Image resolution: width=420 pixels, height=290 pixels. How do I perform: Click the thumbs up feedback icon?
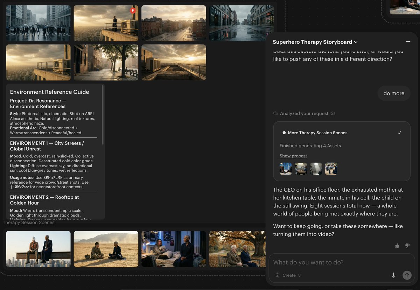click(397, 246)
